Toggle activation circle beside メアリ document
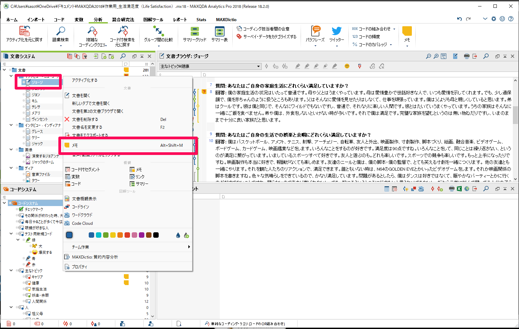This screenshot has width=519, height=329. click(24, 113)
